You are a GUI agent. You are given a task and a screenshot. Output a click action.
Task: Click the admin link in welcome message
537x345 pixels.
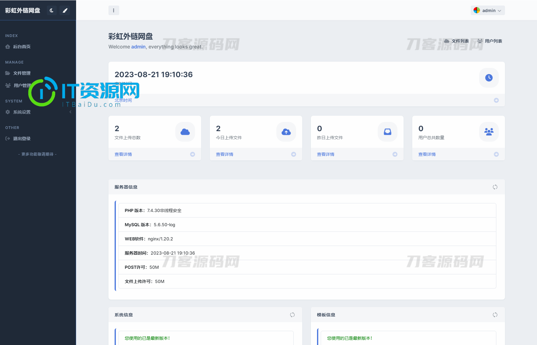click(x=138, y=47)
